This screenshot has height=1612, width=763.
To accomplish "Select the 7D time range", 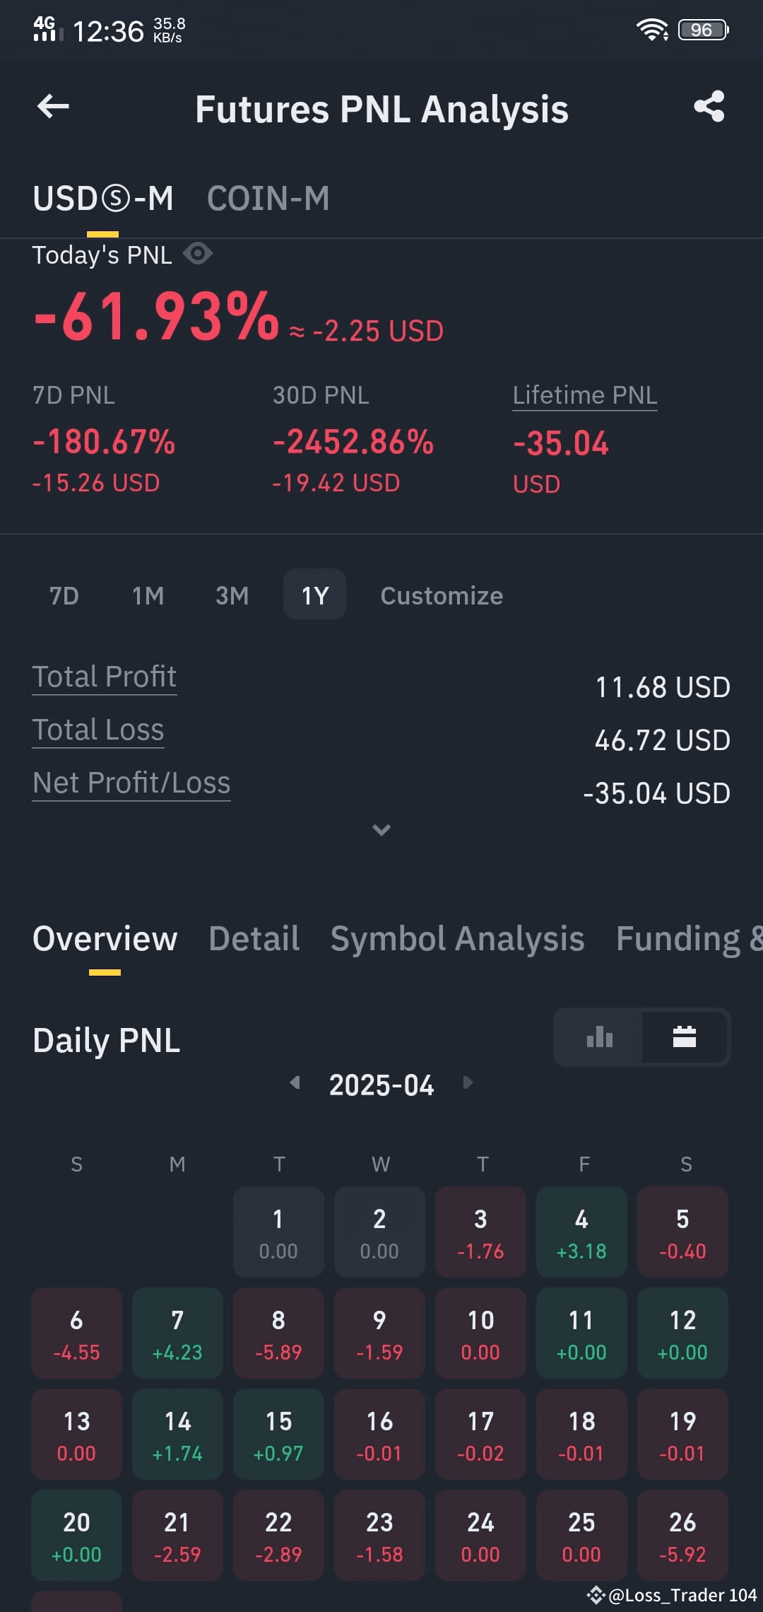I will [64, 595].
